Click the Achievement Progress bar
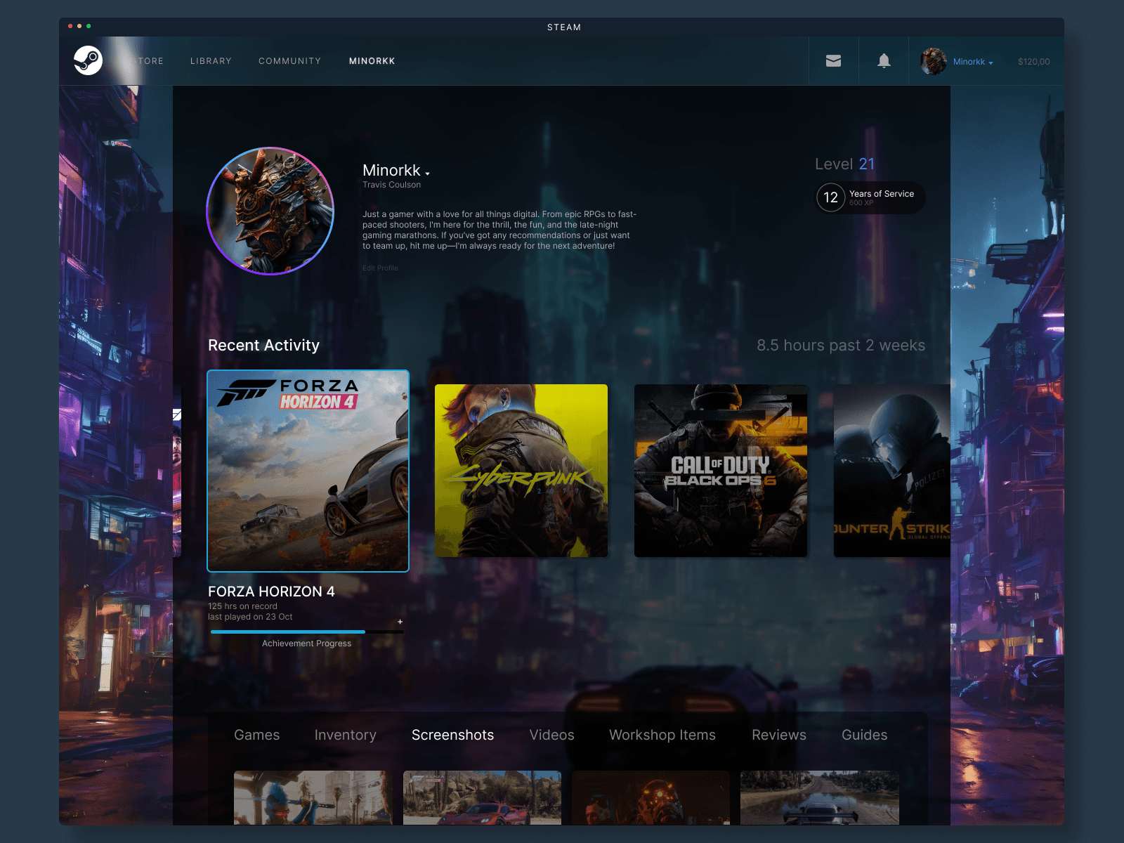This screenshot has height=843, width=1124. tap(307, 632)
